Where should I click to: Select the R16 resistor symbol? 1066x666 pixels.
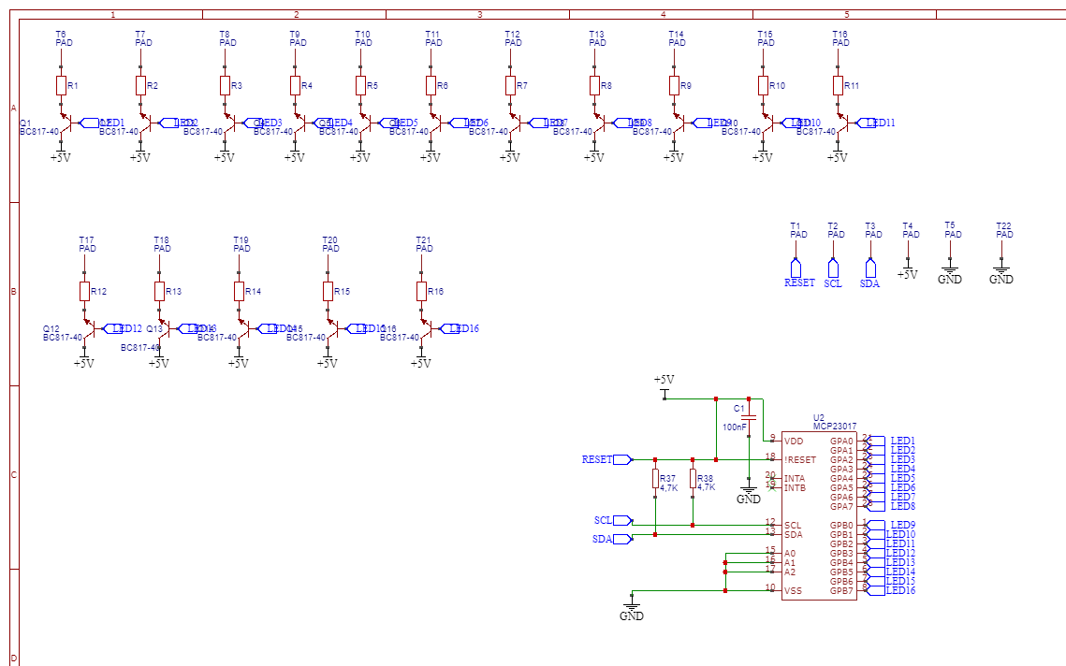(x=421, y=292)
